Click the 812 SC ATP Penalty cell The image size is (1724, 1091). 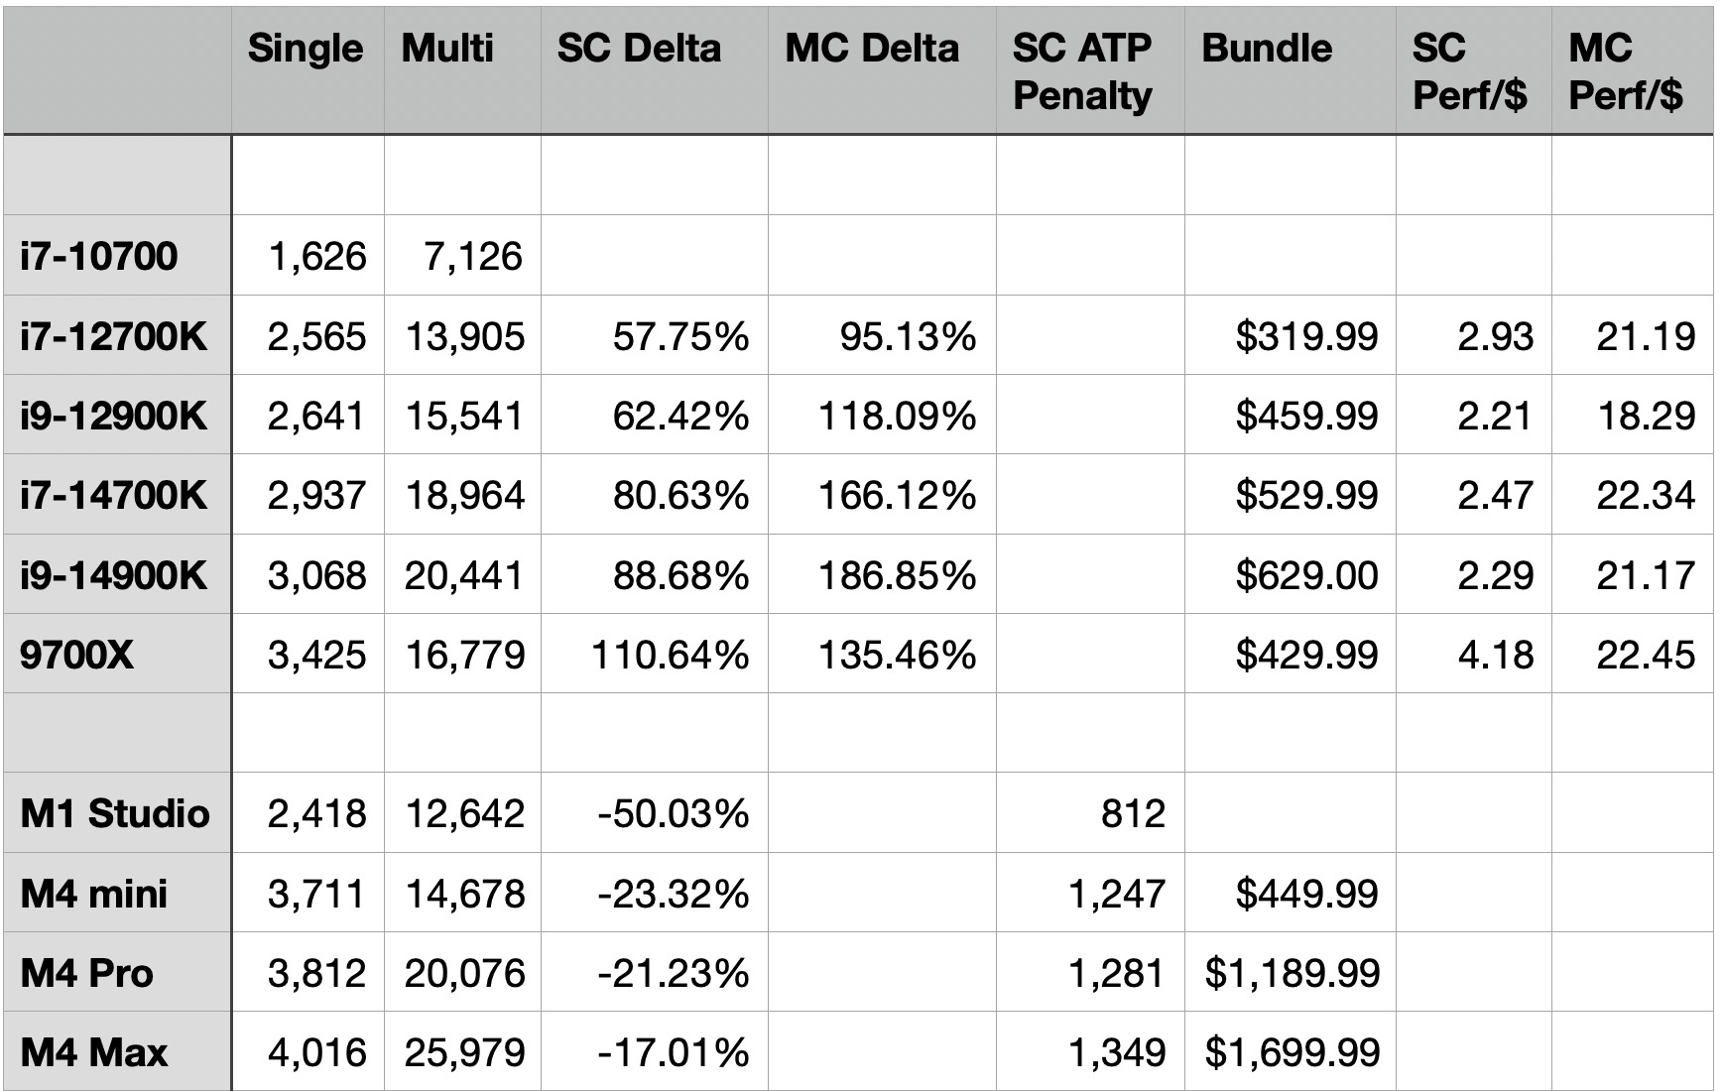tap(1133, 813)
